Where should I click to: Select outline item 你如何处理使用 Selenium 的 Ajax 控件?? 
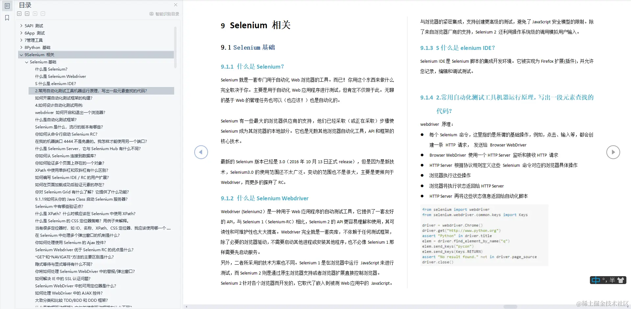click(71, 242)
